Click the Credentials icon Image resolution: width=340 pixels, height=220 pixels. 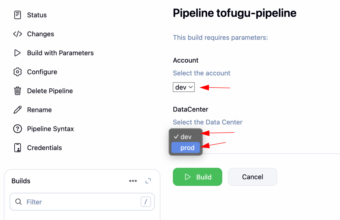coord(17,148)
